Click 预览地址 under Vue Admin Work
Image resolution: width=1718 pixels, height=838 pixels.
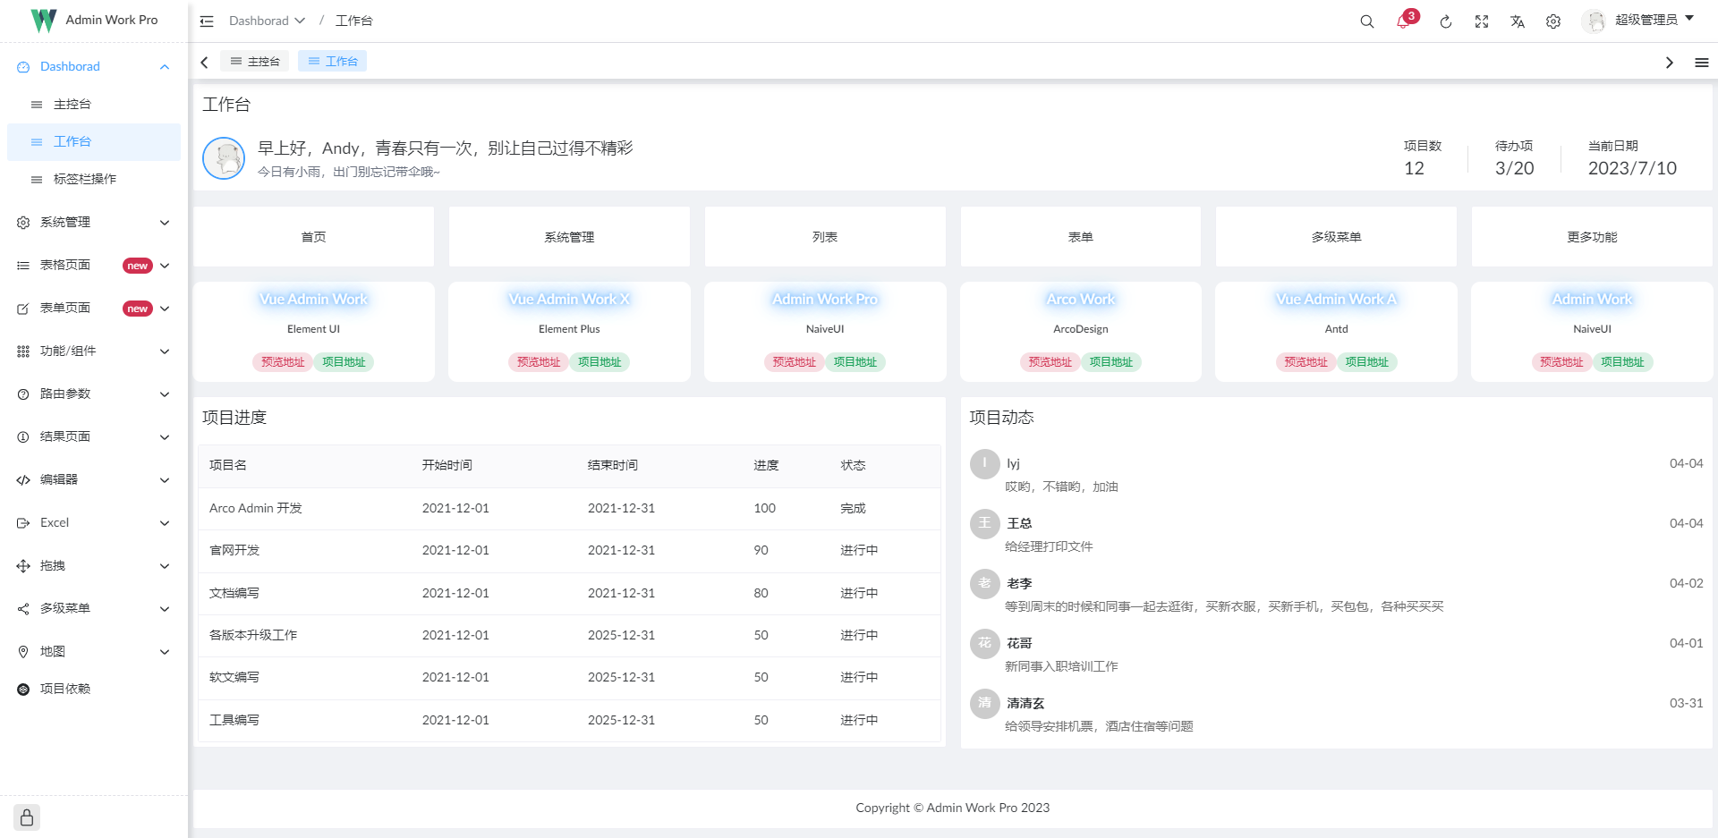tap(282, 362)
